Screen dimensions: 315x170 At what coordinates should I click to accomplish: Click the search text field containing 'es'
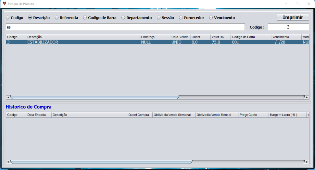click(x=125, y=27)
